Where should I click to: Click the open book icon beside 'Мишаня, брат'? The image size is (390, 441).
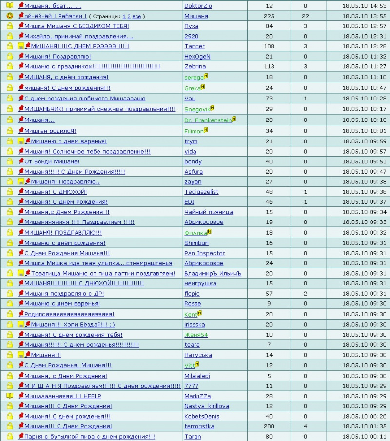point(10,6)
